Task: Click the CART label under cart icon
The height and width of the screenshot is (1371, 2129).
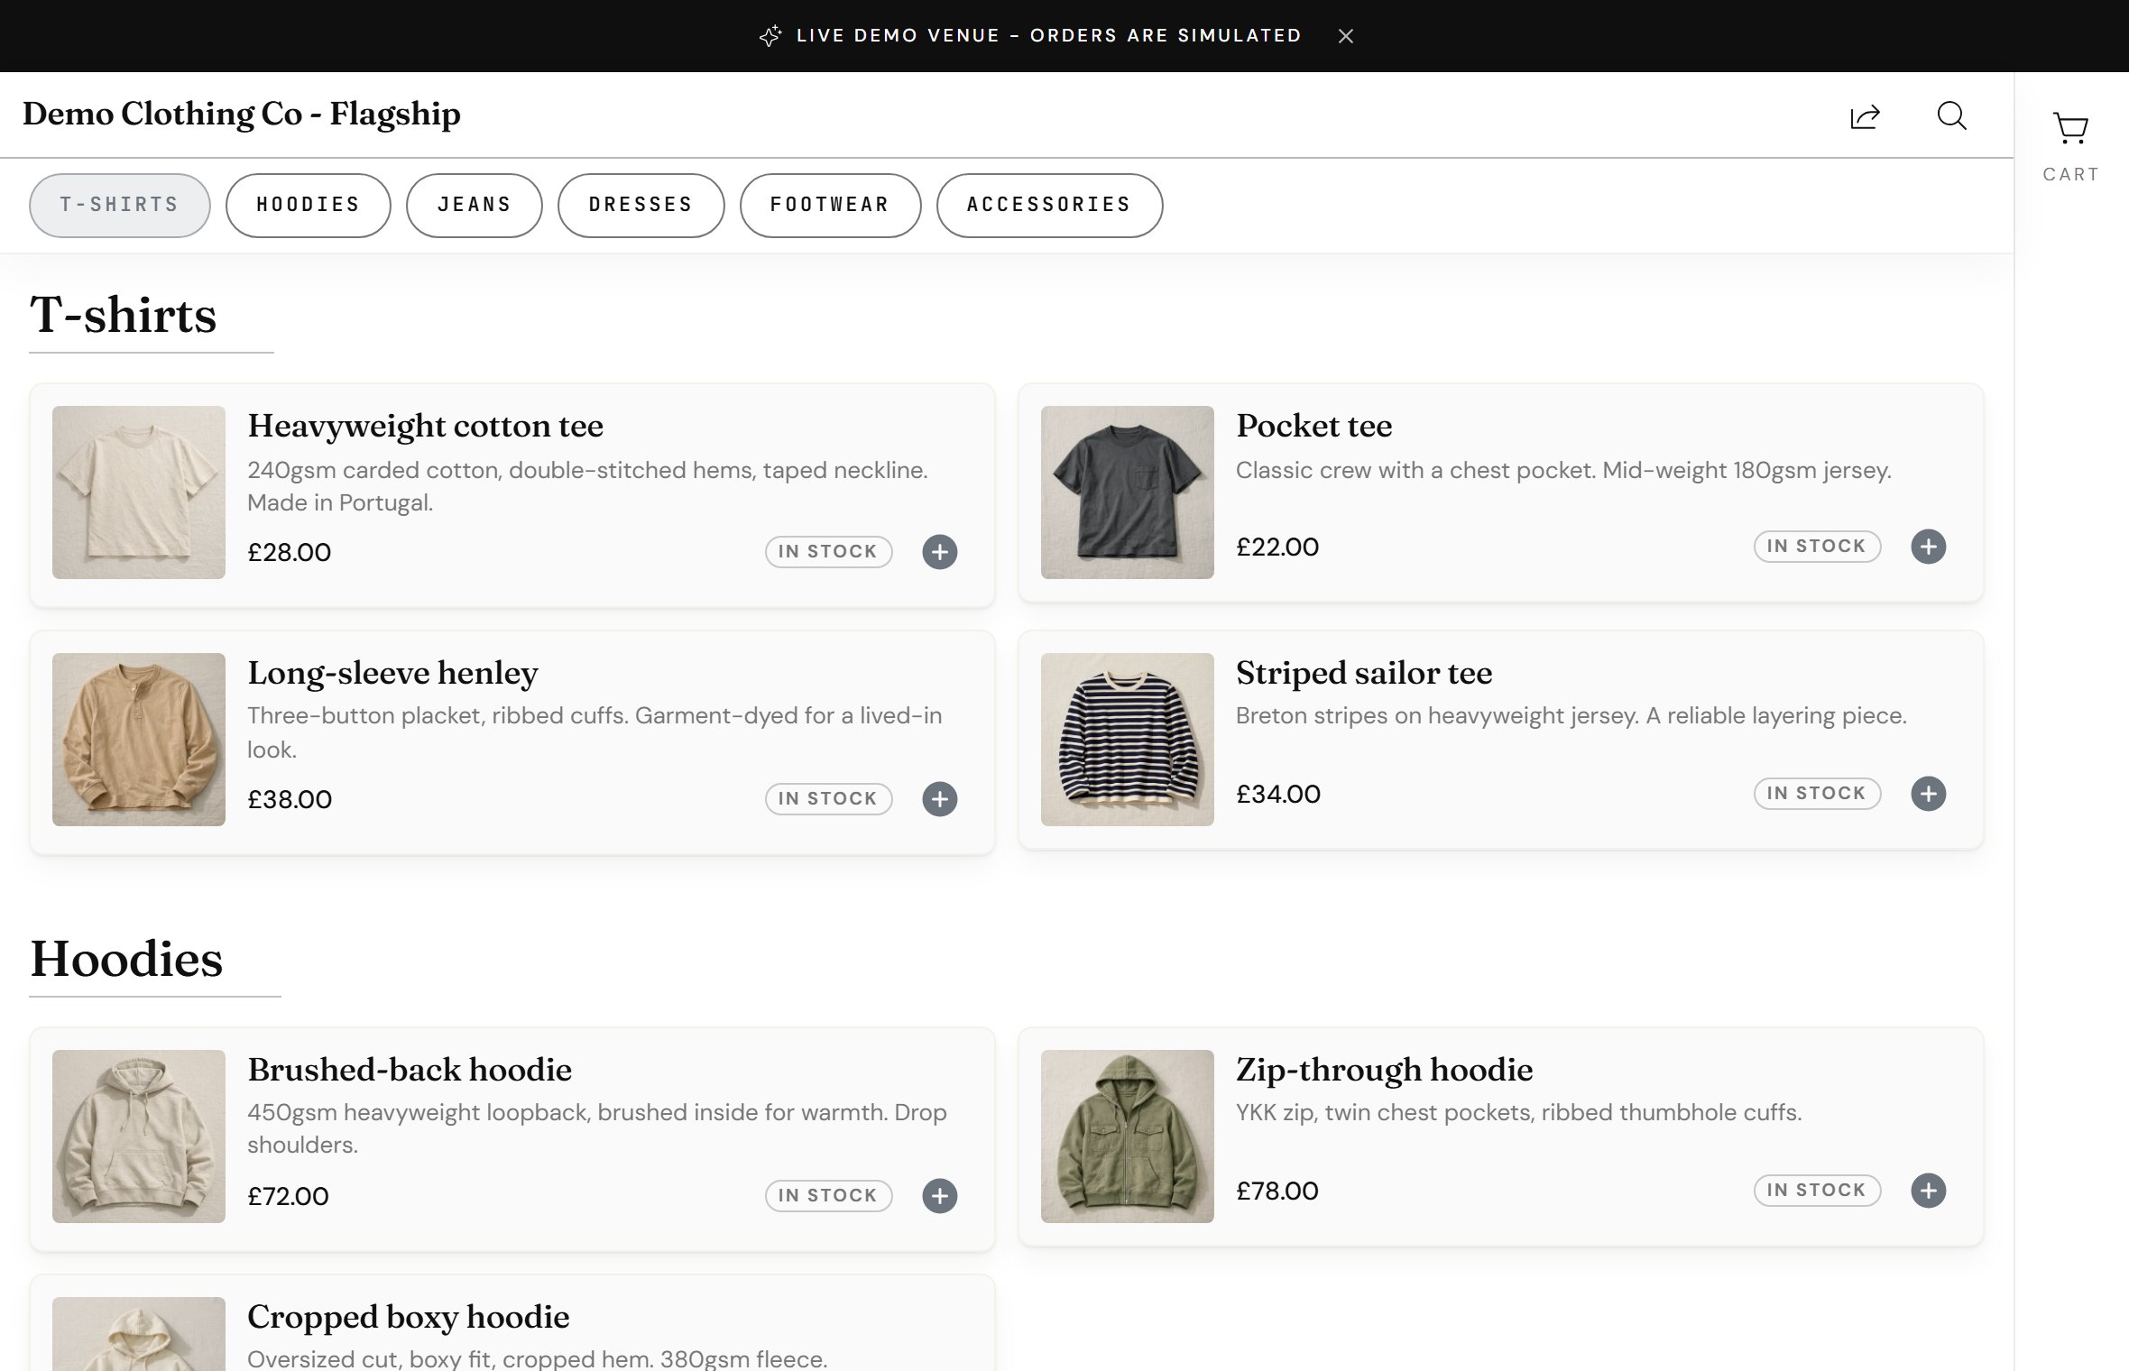Action: point(2070,174)
